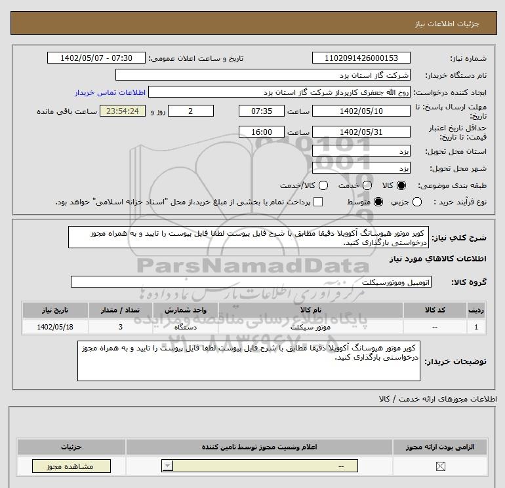The image size is (505, 488).
Task: Click the buyer notes text area
Action: point(249,361)
